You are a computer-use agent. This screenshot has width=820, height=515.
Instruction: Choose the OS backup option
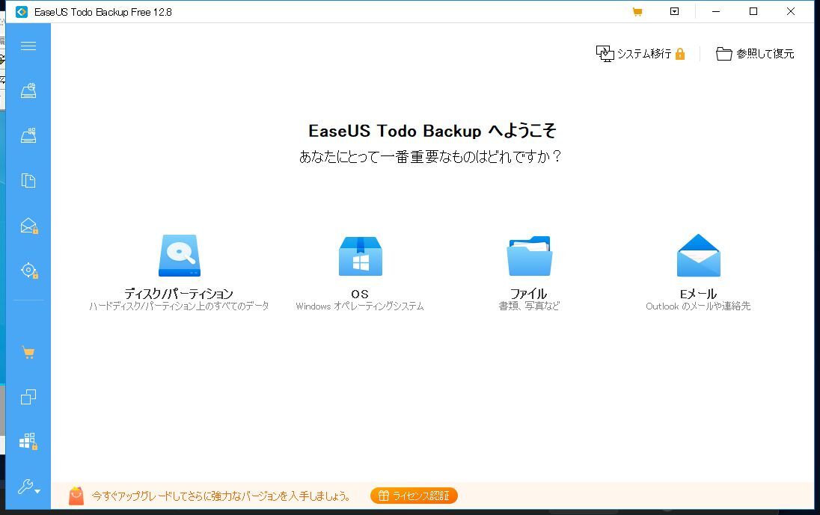point(361,271)
